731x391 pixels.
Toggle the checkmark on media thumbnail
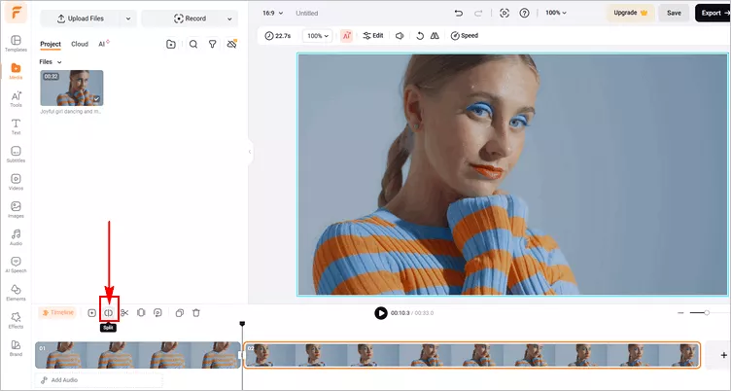click(96, 99)
